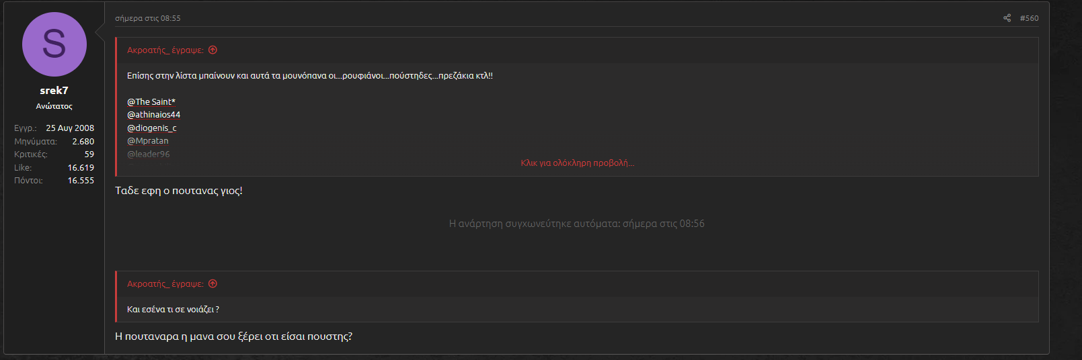The width and height of the screenshot is (1082, 360).
Task: Click the merged-post timestamp σήμερα στις 08:56
Action: click(663, 224)
